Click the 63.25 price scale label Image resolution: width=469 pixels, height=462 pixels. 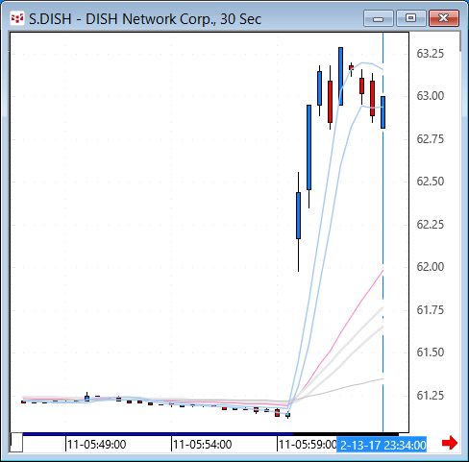pyautogui.click(x=431, y=54)
